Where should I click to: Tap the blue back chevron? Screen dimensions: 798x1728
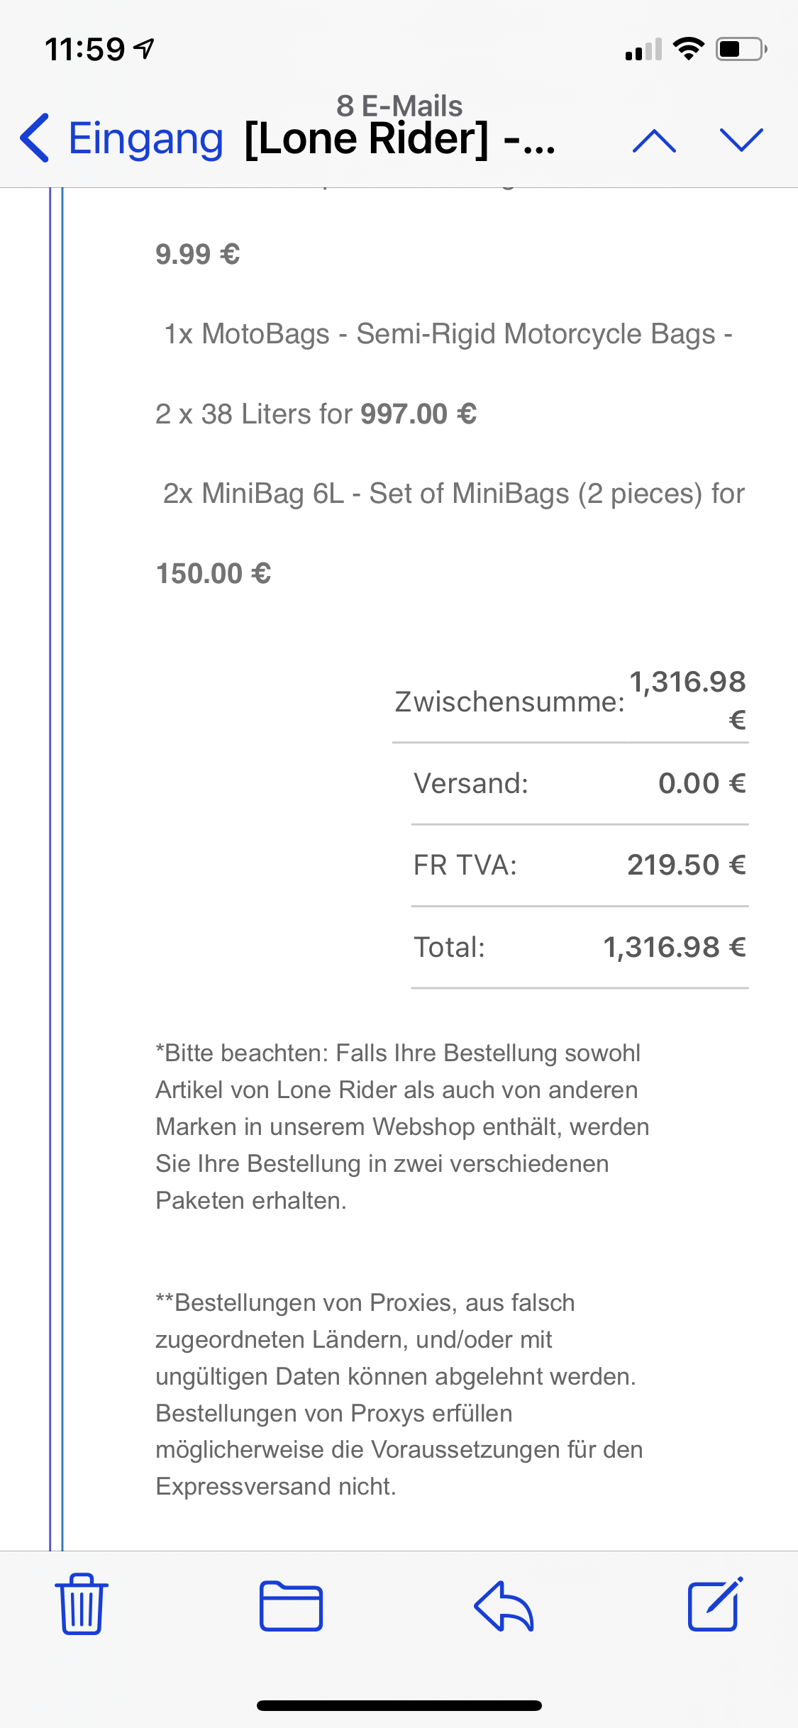pyautogui.click(x=35, y=138)
